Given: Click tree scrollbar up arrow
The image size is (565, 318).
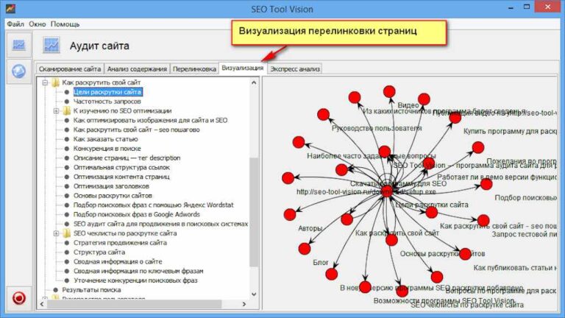Looking at the screenshot, I should 254,82.
